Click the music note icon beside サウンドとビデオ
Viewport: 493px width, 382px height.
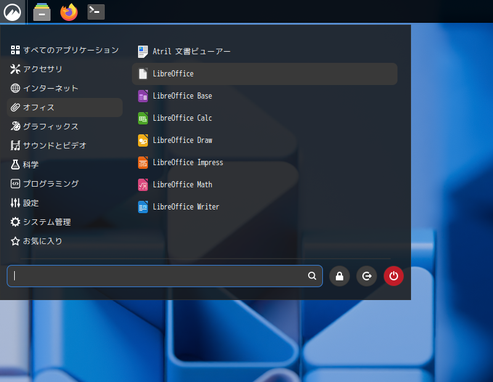15,145
